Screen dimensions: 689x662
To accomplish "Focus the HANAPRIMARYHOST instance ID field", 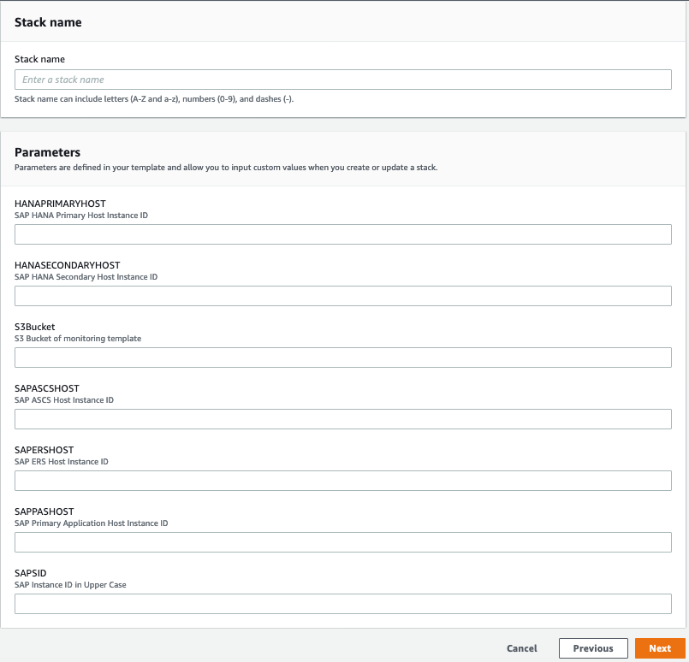I will [x=342, y=234].
